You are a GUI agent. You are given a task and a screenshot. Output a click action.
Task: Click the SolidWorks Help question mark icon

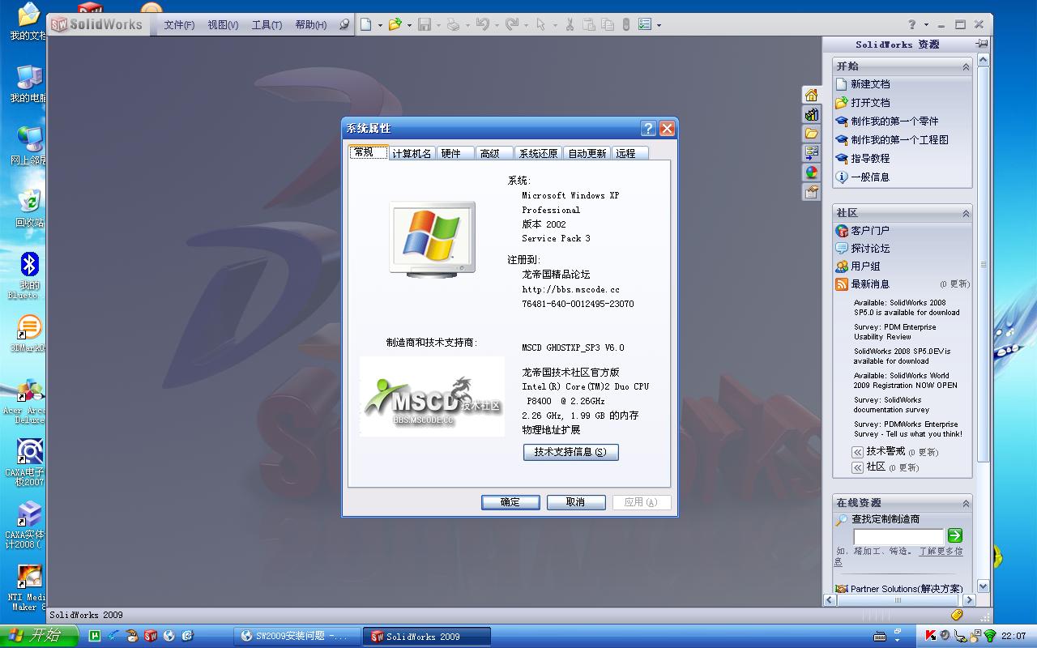pos(912,25)
